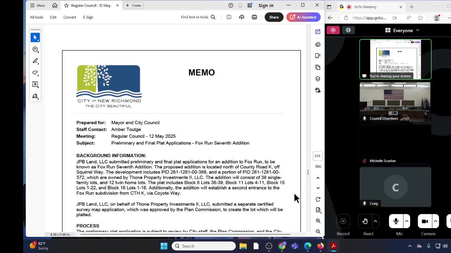The height and width of the screenshot is (253, 451).
Task: Open the Acrobat Help menu icon
Action: tap(231, 5)
